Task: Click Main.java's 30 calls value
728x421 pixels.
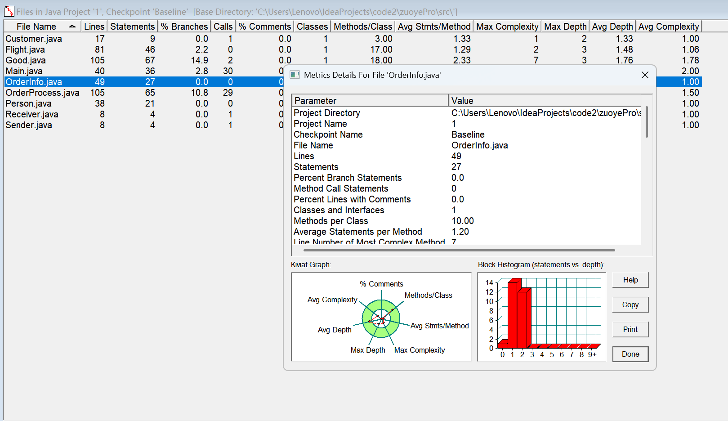Action: coord(228,71)
